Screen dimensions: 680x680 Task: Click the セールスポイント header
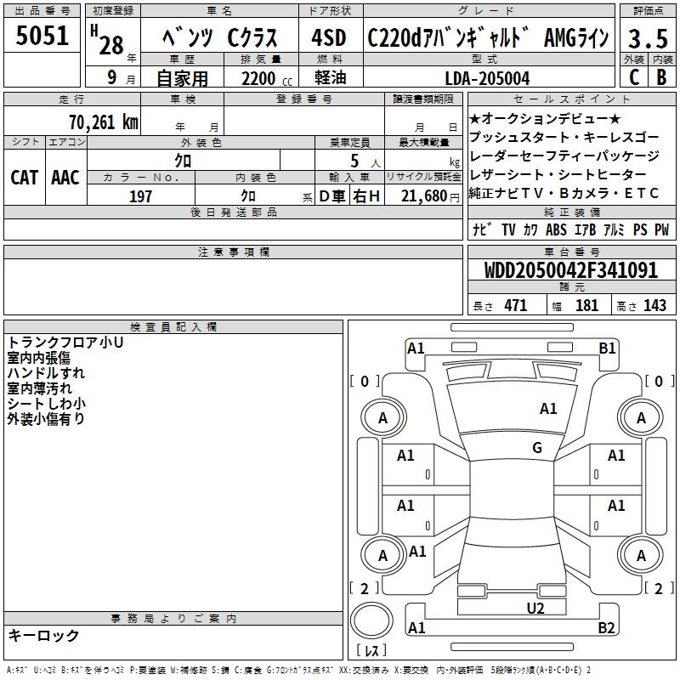pyautogui.click(x=571, y=99)
